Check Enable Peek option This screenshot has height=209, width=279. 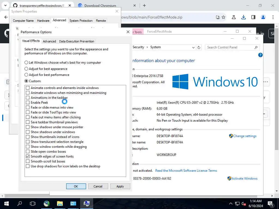click(x=28, y=103)
